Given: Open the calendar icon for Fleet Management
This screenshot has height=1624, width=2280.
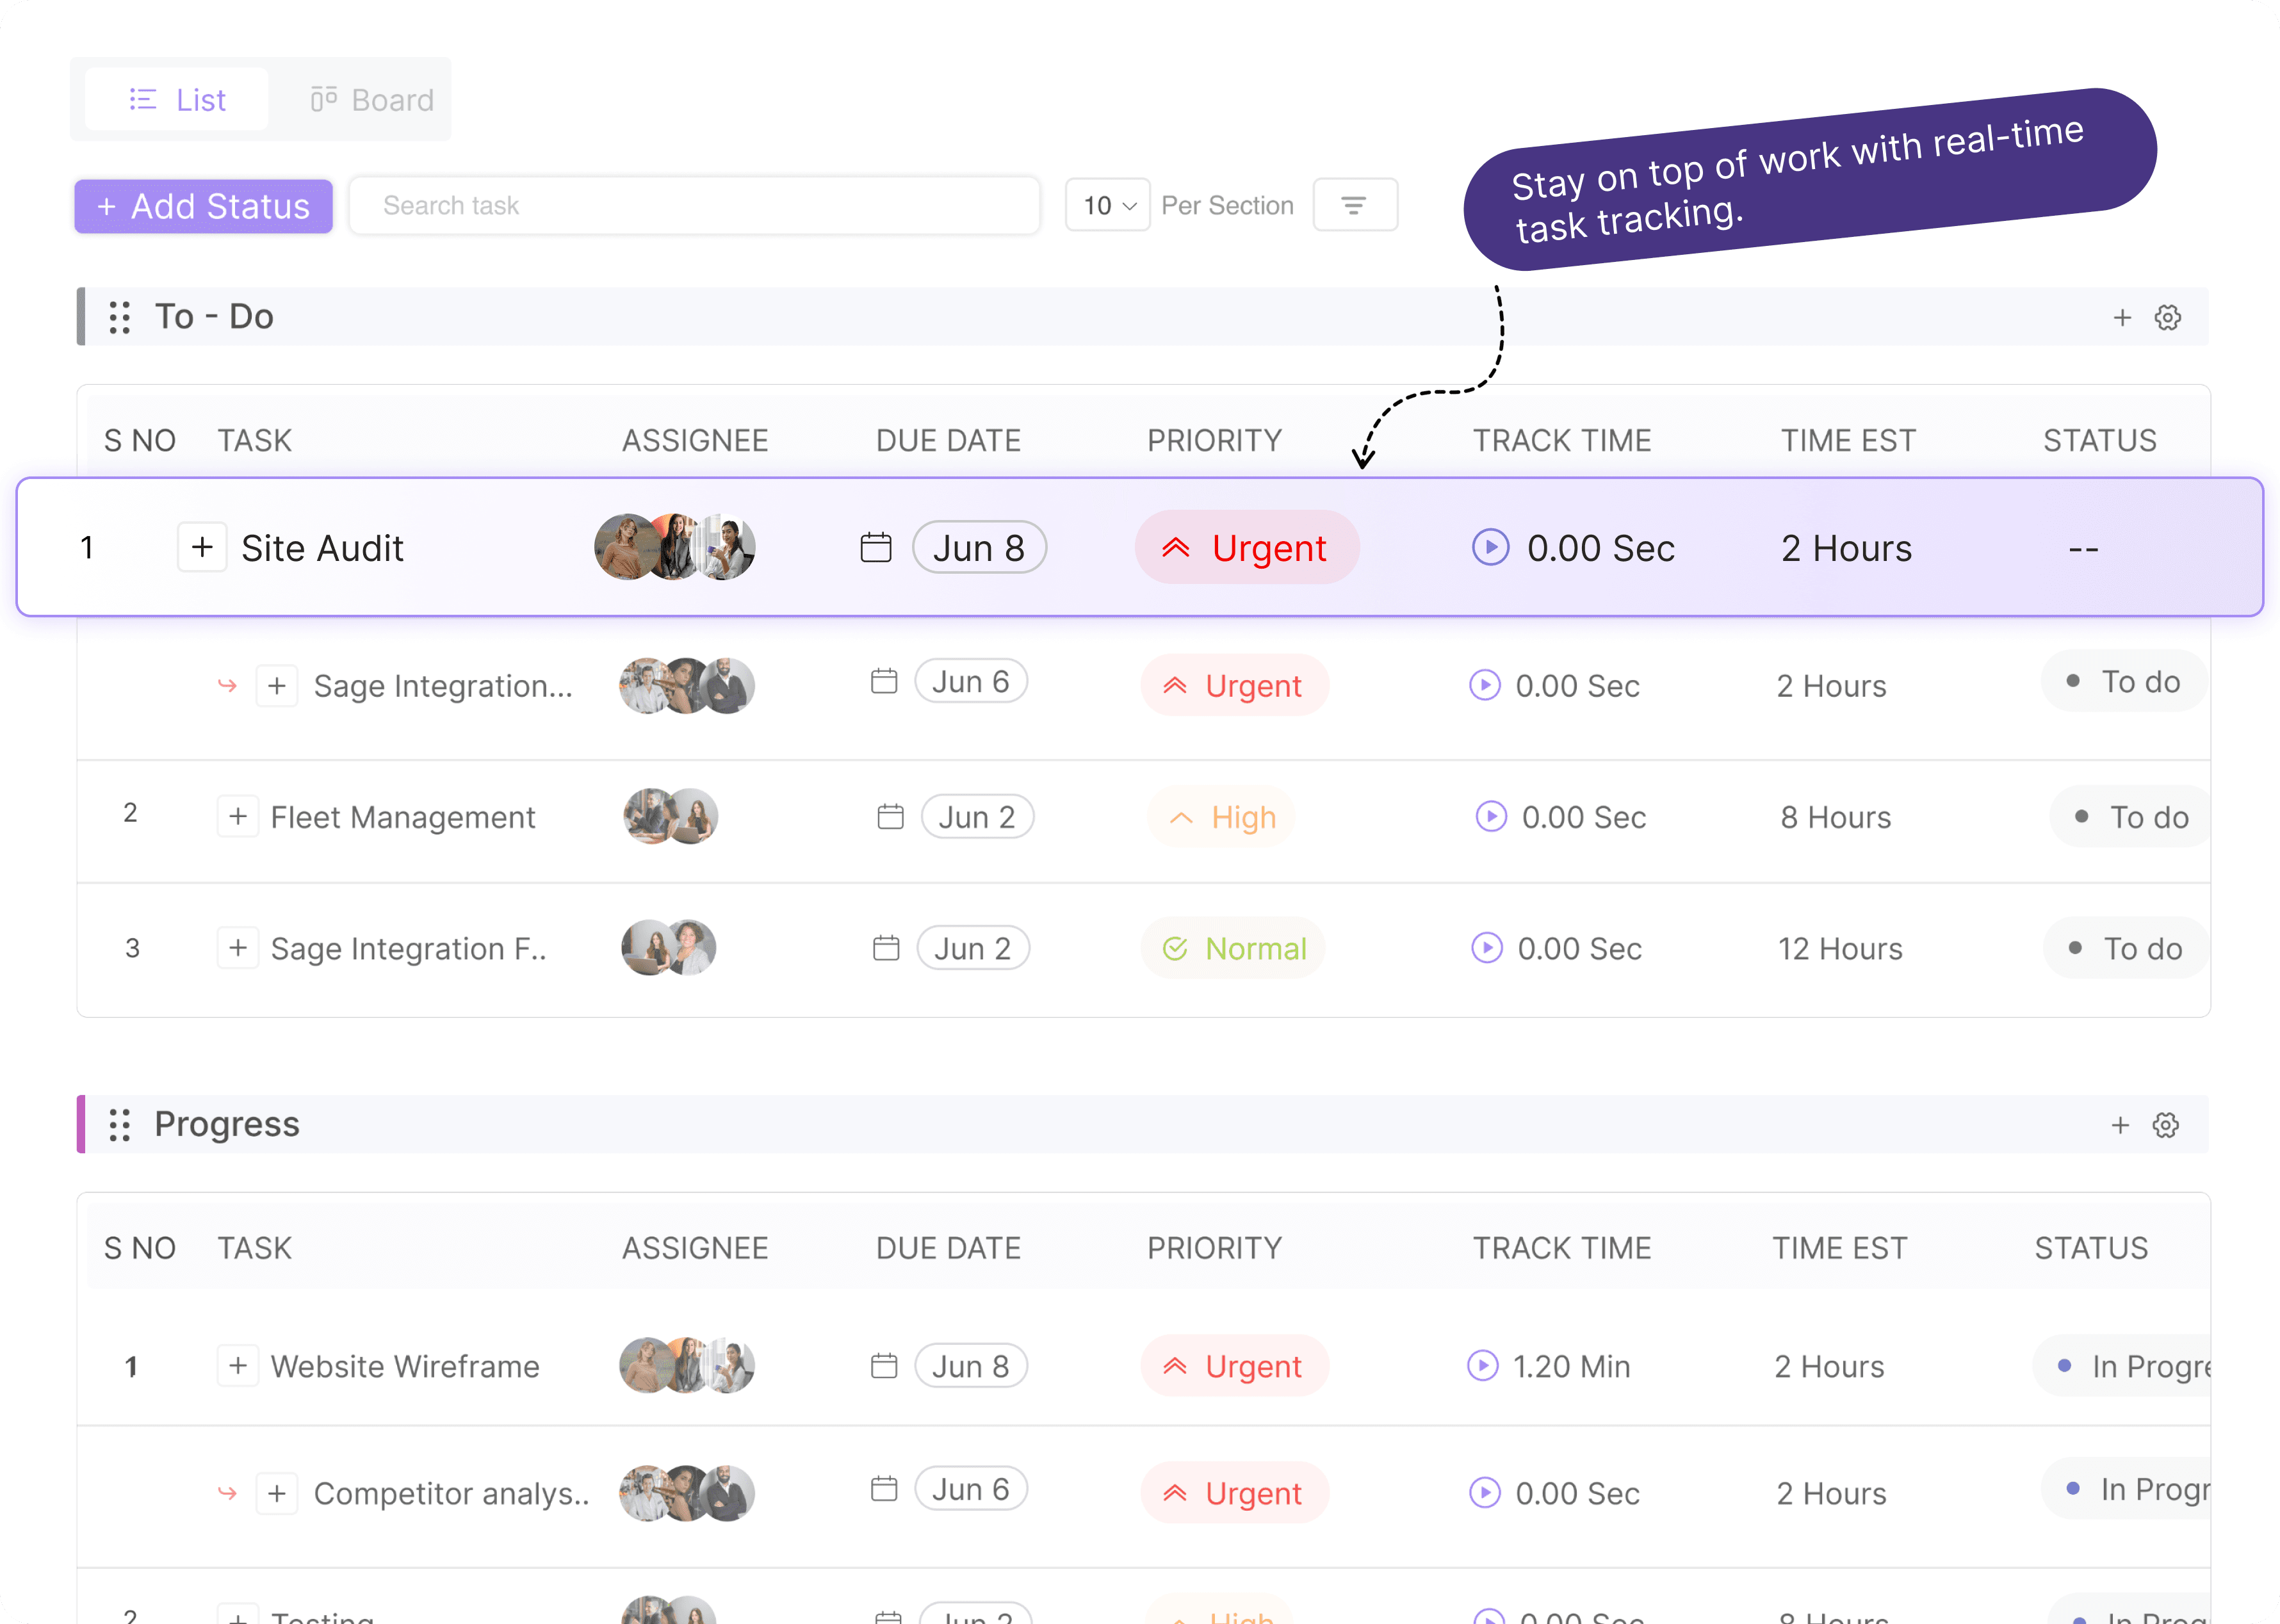Looking at the screenshot, I should tap(890, 816).
